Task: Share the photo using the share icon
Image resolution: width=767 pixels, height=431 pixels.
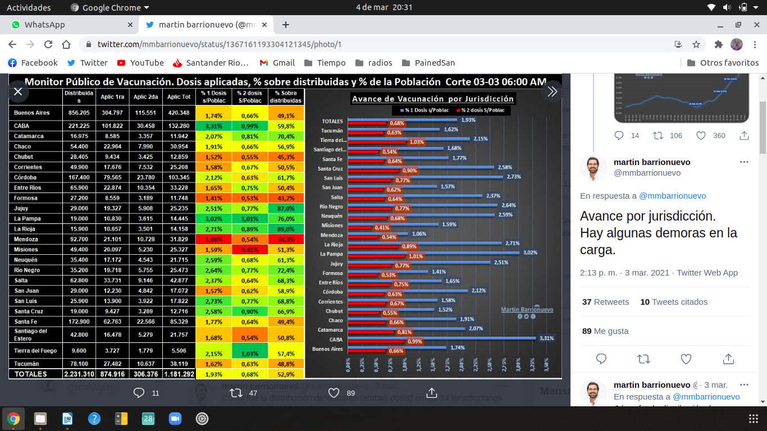Action: click(432, 393)
